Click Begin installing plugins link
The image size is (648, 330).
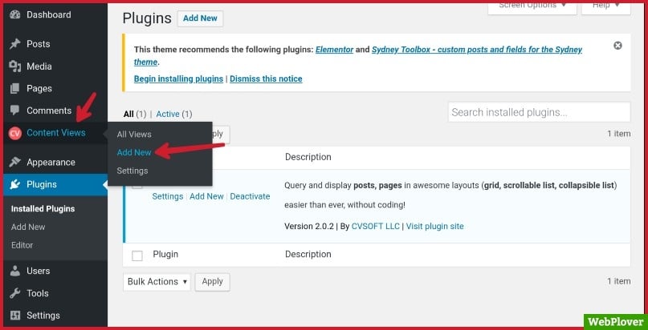[x=178, y=78]
